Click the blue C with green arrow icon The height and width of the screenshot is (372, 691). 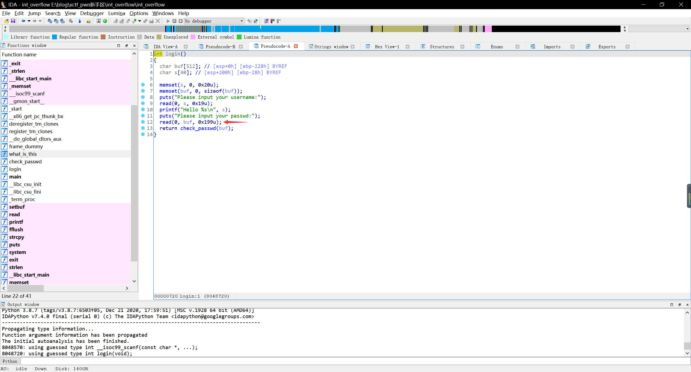click(x=256, y=21)
